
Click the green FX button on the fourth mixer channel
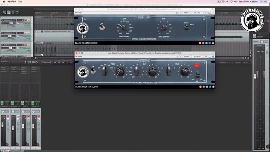tap(33, 103)
